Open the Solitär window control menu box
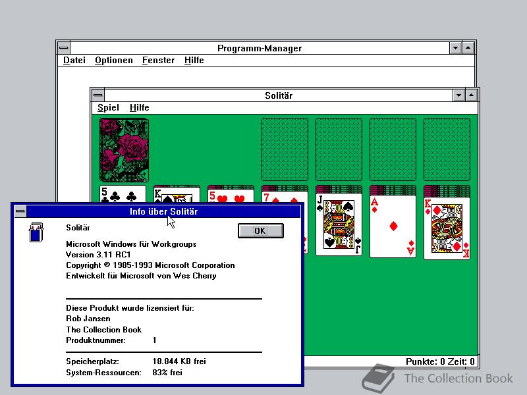This screenshot has height=395, width=527. click(97, 95)
